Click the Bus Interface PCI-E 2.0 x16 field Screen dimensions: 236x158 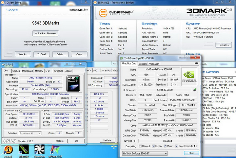coord(182,100)
